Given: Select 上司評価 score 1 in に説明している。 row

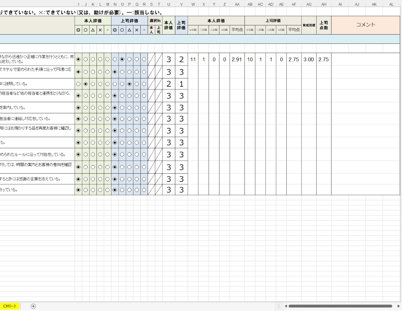Looking at the screenshot, I should pyautogui.click(x=182, y=84).
